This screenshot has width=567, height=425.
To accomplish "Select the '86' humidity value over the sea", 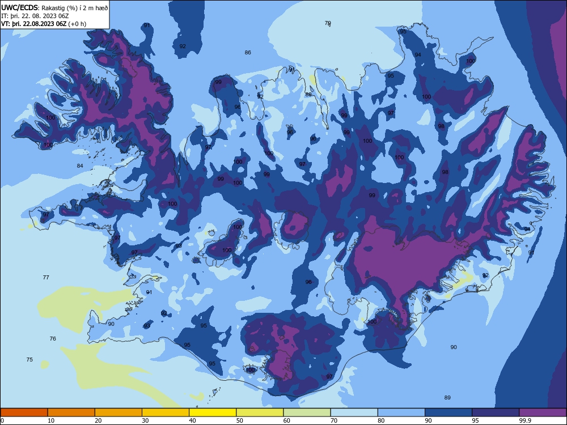I will click(248, 52).
